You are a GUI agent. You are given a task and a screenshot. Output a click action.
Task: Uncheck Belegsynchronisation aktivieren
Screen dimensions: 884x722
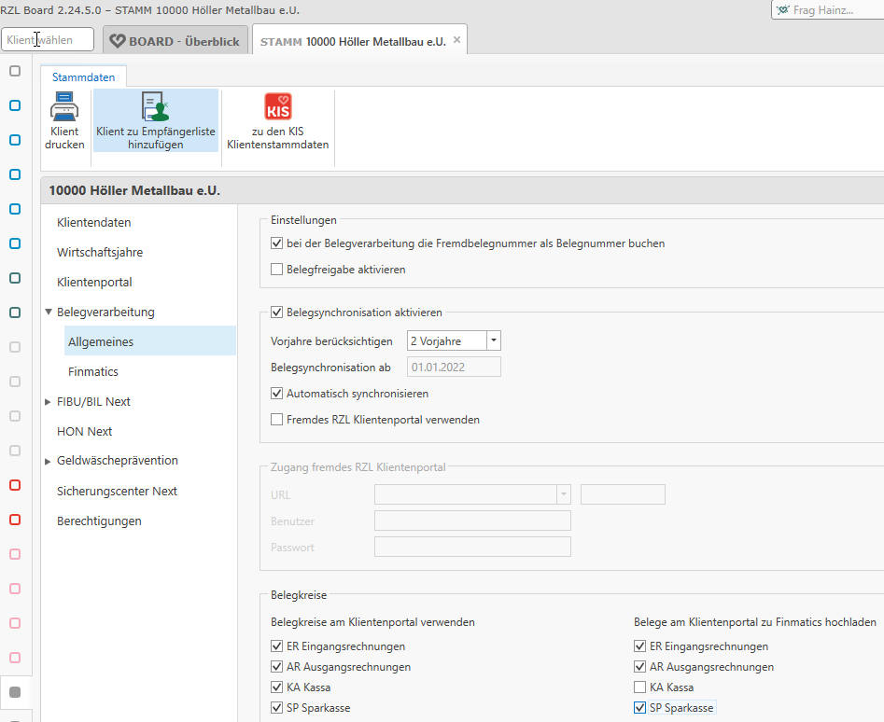(275, 312)
